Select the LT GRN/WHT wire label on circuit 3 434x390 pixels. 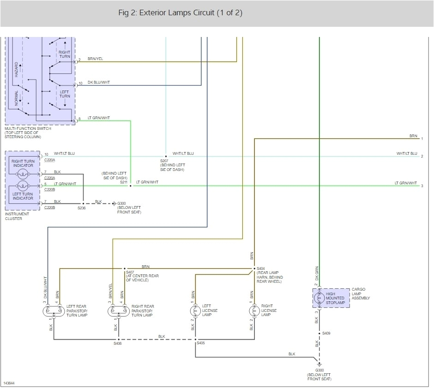point(406,183)
